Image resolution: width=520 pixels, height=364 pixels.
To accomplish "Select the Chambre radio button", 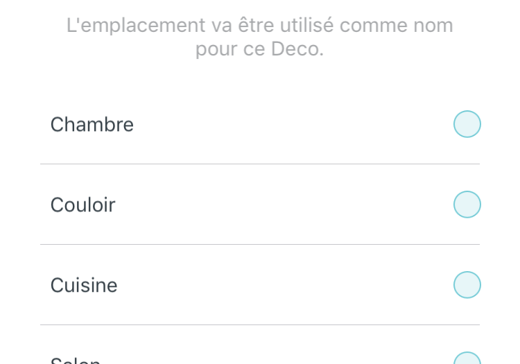I will point(467,124).
